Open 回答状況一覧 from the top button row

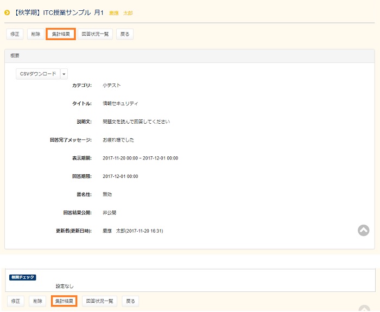pyautogui.click(x=95, y=34)
